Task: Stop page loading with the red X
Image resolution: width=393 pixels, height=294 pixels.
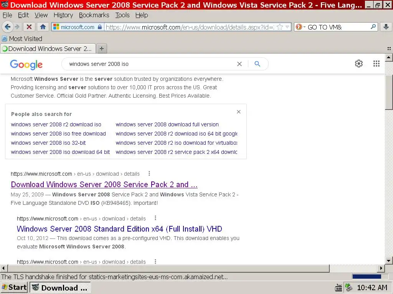Action: (29, 27)
